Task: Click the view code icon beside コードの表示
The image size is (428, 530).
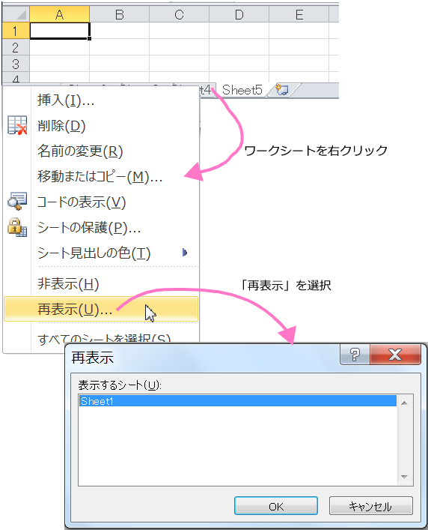Action: [x=17, y=201]
